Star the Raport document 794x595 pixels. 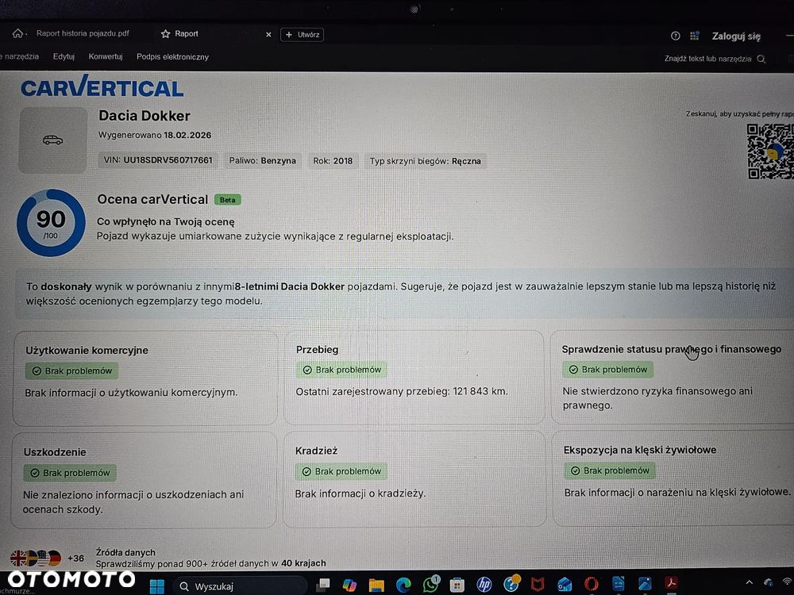coord(165,34)
